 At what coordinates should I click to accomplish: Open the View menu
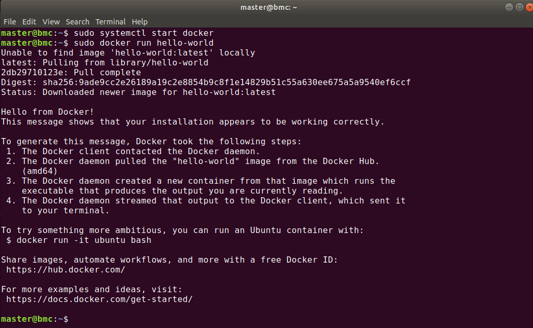[50, 21]
